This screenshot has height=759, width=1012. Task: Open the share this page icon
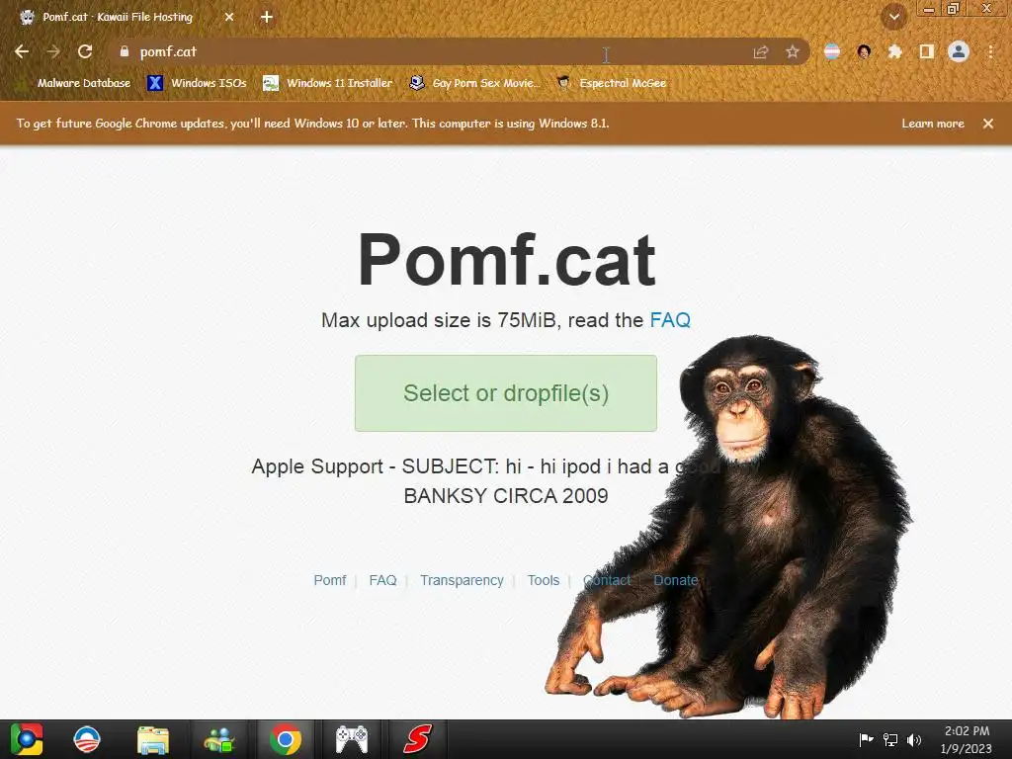pyautogui.click(x=761, y=52)
